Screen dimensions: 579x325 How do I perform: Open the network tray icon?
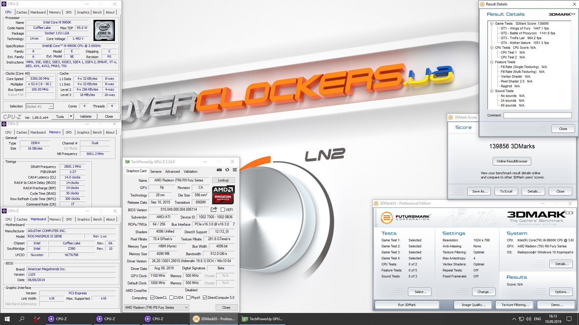pyautogui.click(x=521, y=319)
